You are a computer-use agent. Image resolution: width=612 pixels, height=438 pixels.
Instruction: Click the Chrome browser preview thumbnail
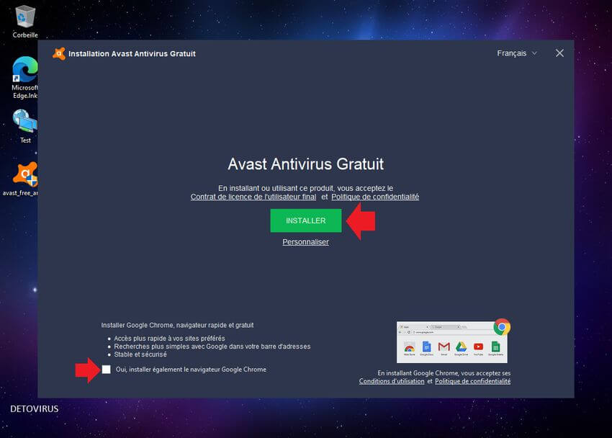(452, 342)
